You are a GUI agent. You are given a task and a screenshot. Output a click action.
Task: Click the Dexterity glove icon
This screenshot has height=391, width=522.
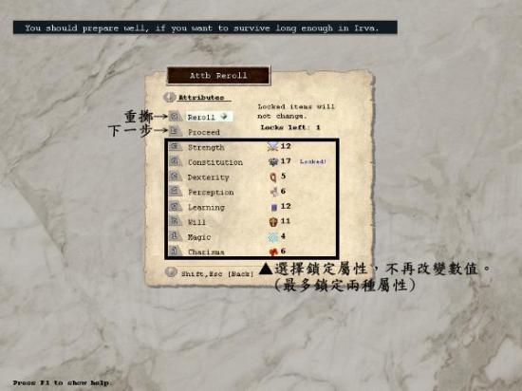click(x=273, y=177)
